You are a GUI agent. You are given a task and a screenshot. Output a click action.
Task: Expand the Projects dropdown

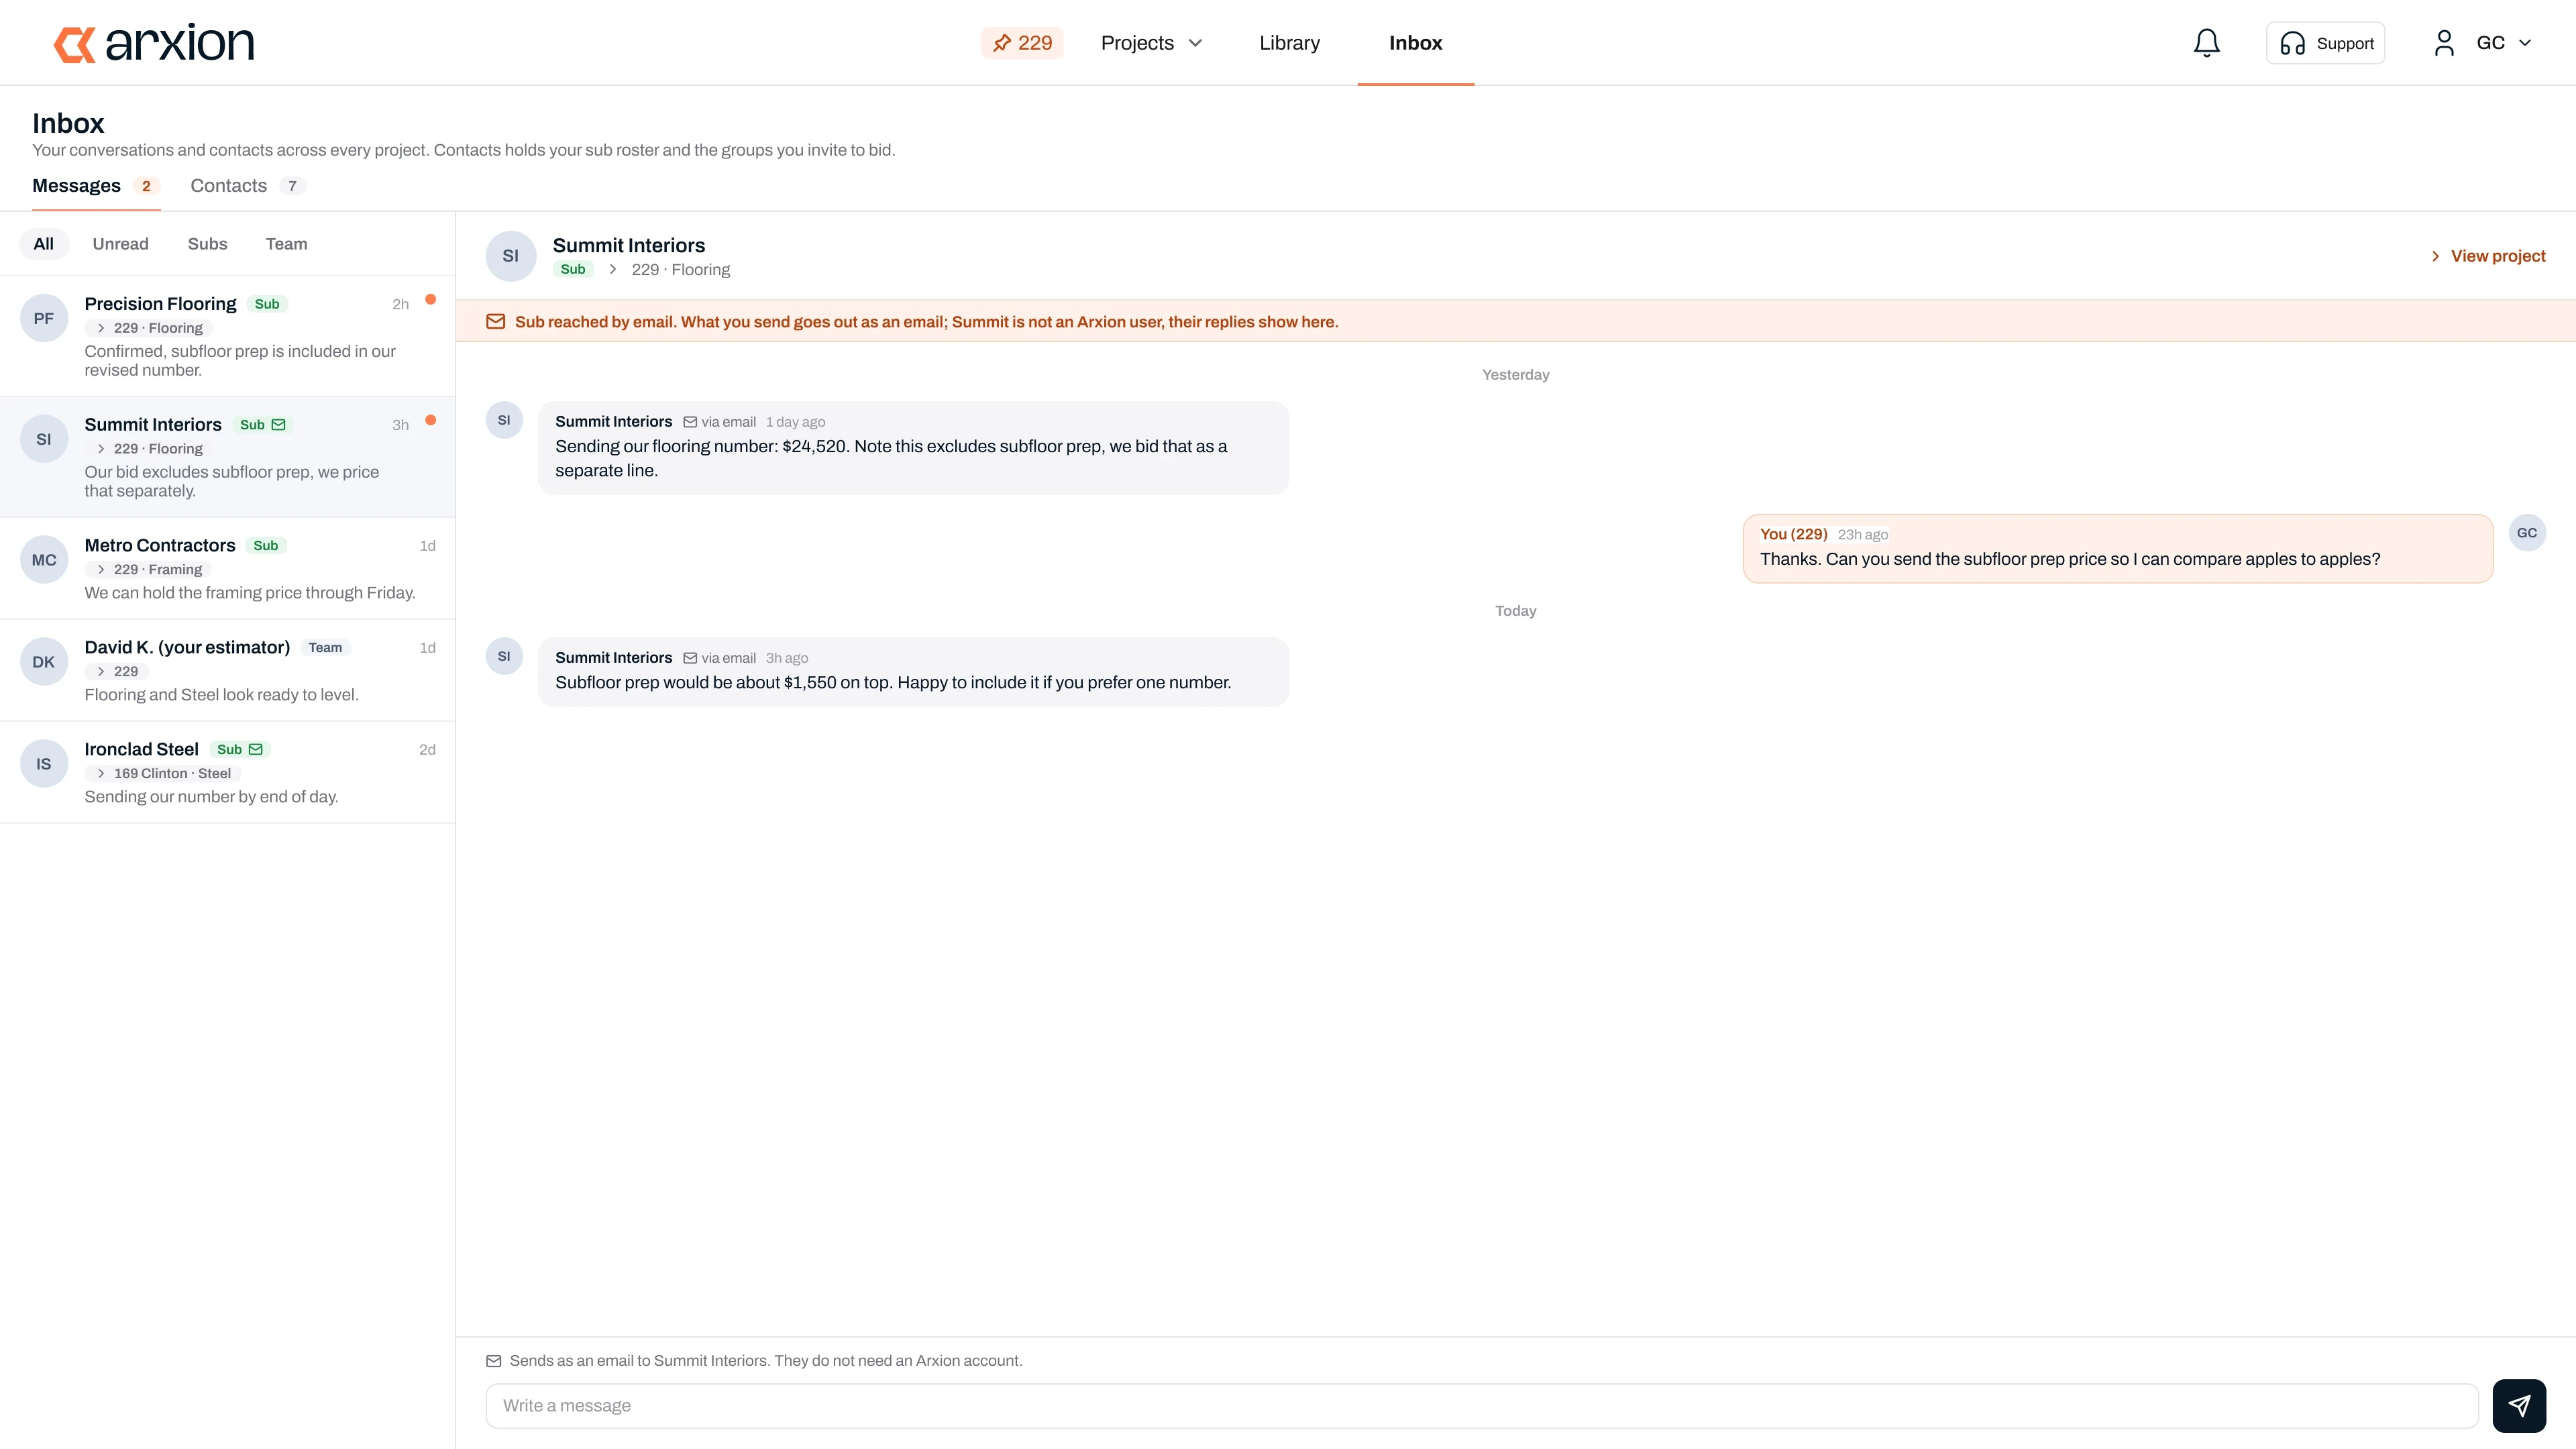click(1151, 43)
